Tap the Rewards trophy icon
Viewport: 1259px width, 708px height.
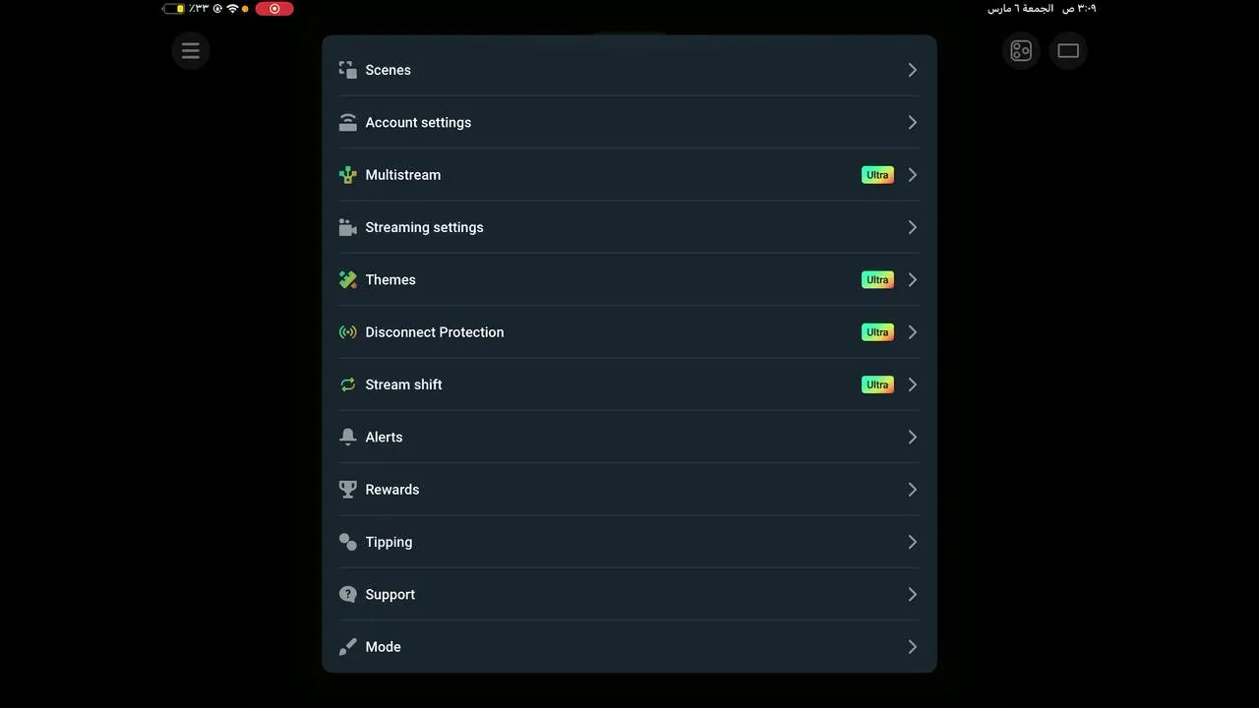click(x=347, y=490)
